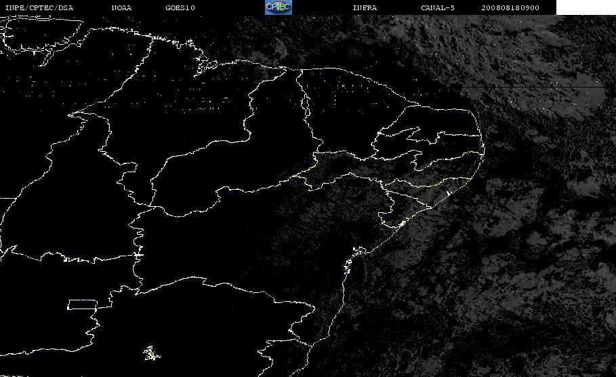Click the 'CANAL-5' channel label

438,8
